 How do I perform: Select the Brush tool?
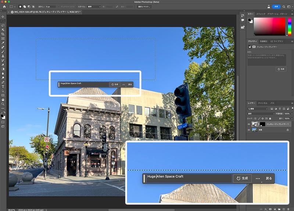tap(3, 52)
